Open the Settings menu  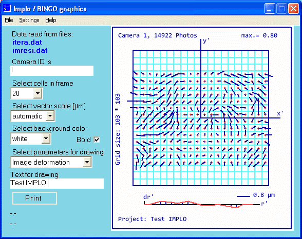tap(29, 20)
